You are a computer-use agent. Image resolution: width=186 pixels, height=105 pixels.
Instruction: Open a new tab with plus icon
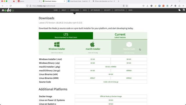tap(118, 1)
